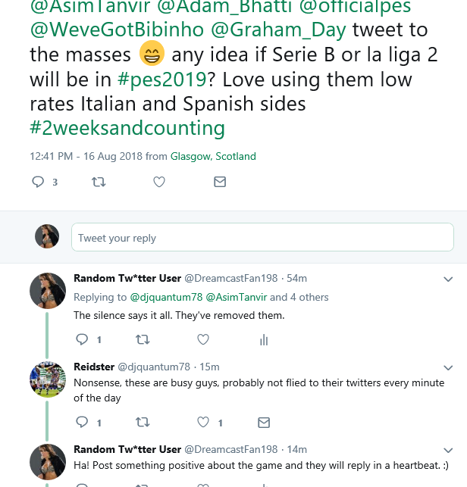Expand the chevron menu on Reidster's reply
The width and height of the screenshot is (467, 487).
coord(447,367)
